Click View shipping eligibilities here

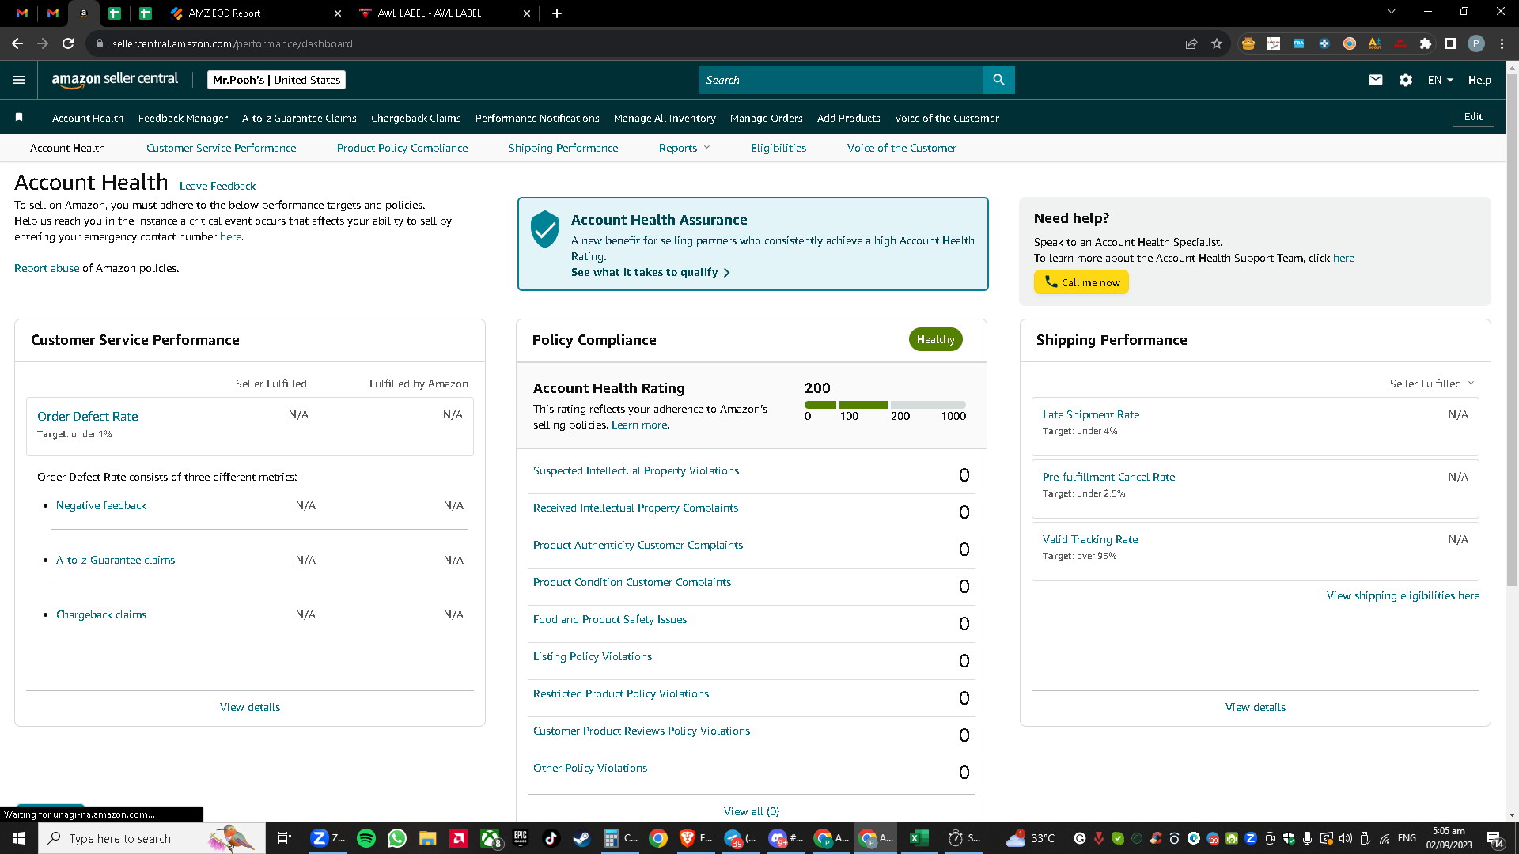click(x=1403, y=595)
